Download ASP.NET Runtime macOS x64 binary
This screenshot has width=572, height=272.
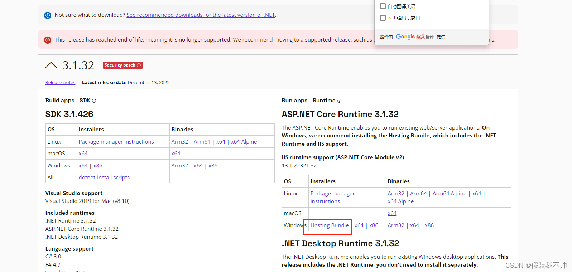pyautogui.click(x=392, y=213)
